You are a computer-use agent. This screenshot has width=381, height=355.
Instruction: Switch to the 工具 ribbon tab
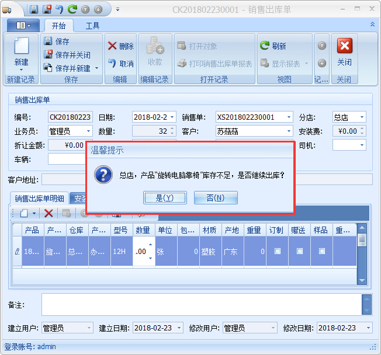coord(92,26)
